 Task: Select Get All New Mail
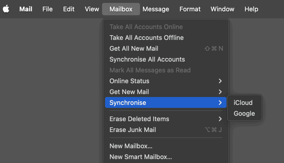[x=134, y=48]
